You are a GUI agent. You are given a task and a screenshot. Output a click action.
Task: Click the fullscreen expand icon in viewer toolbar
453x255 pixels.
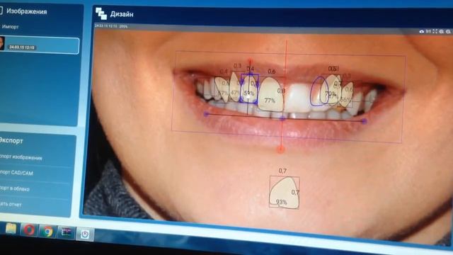point(435,31)
